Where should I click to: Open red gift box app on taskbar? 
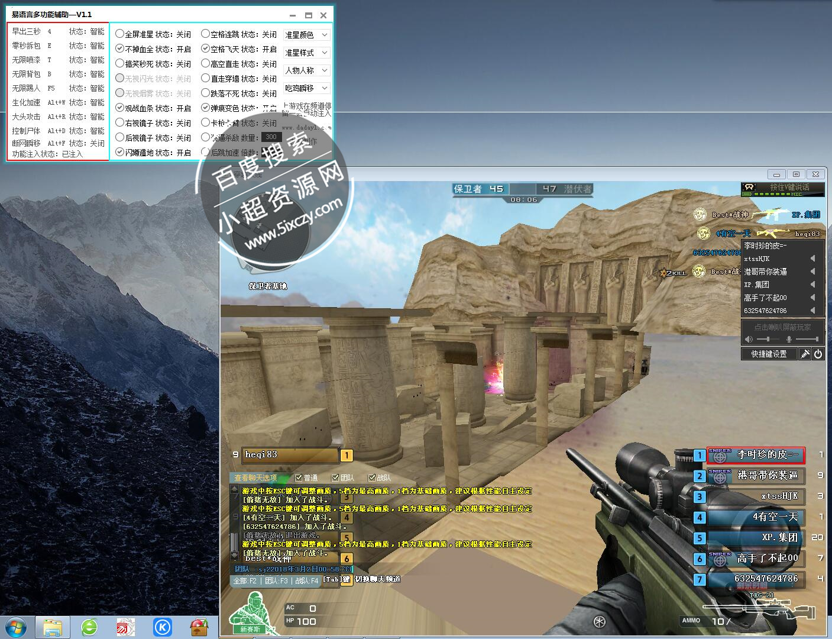[199, 627]
